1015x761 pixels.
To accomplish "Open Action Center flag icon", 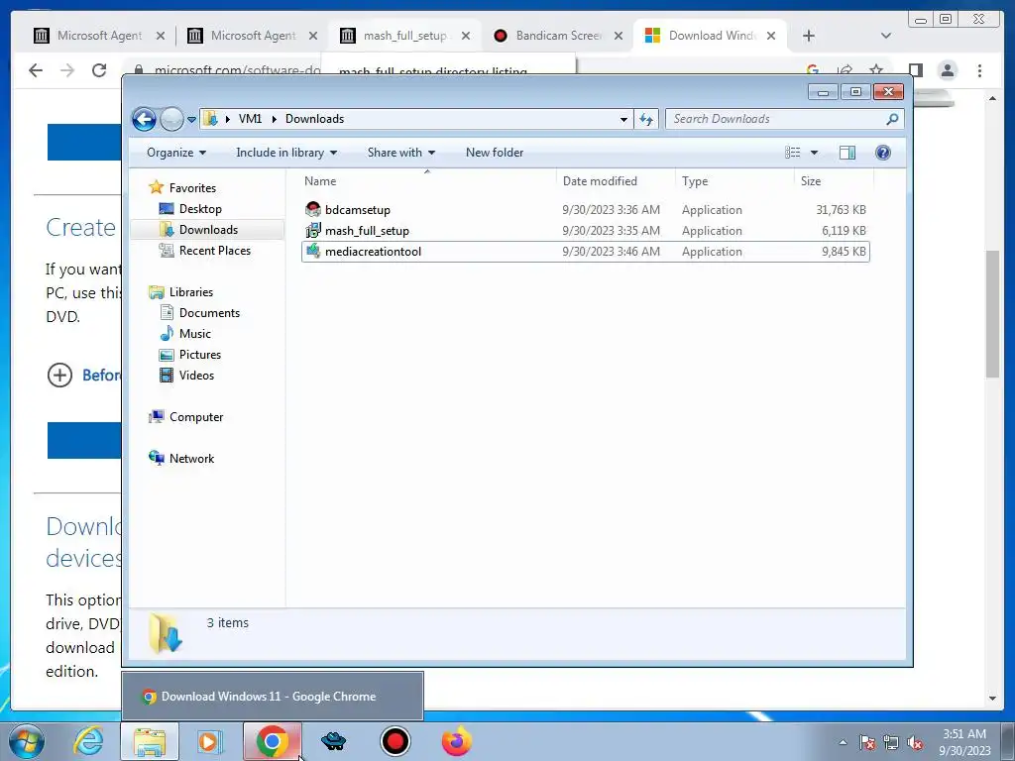I will coord(867,743).
